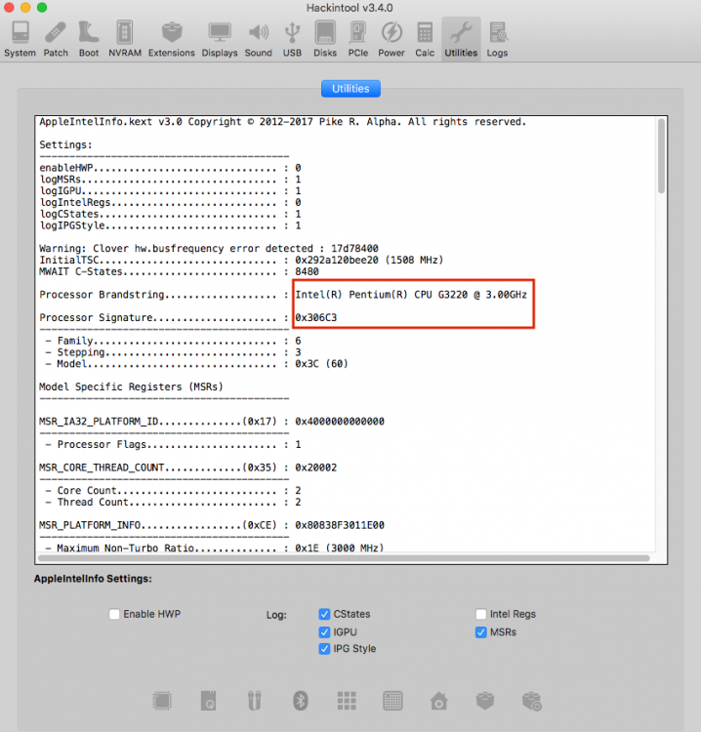Open the PCIe section

(x=358, y=39)
